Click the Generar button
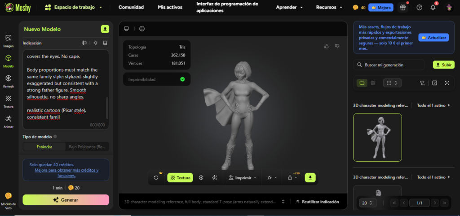The image size is (460, 216). [66, 200]
